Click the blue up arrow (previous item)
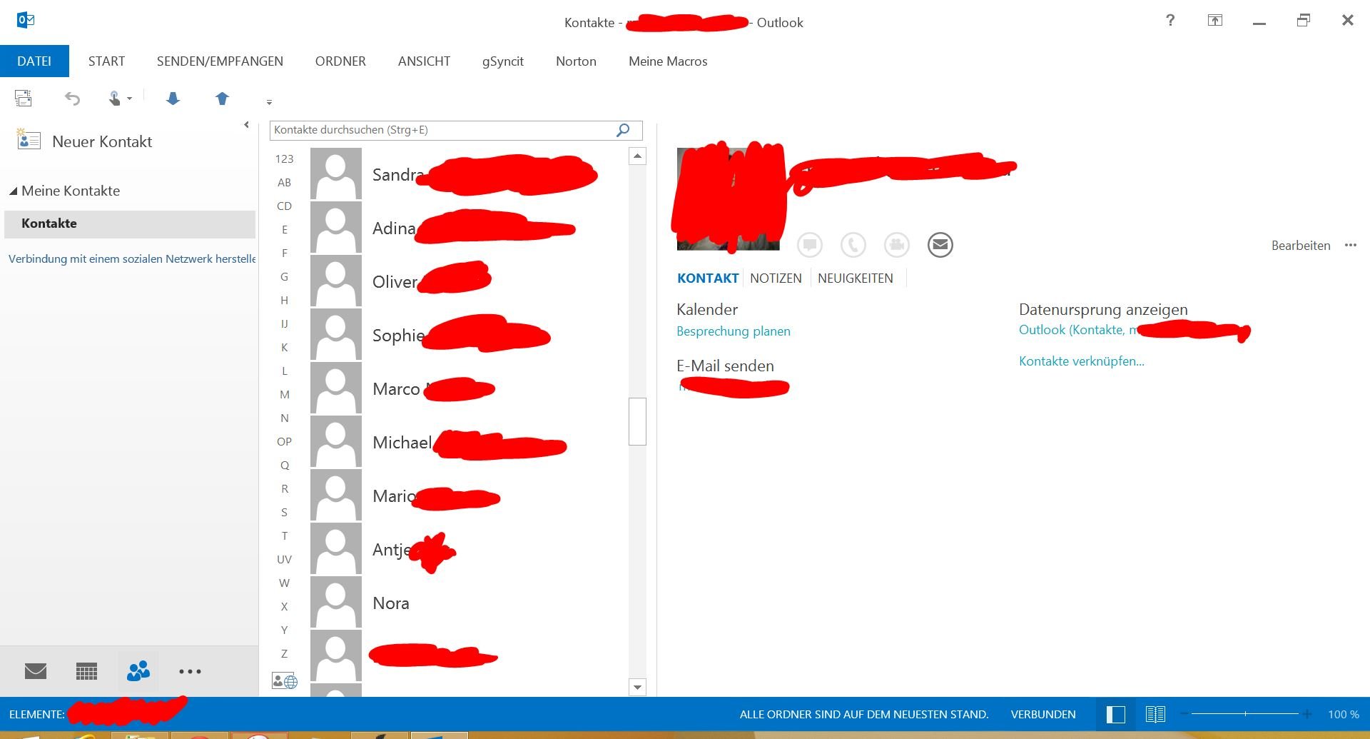 click(222, 99)
